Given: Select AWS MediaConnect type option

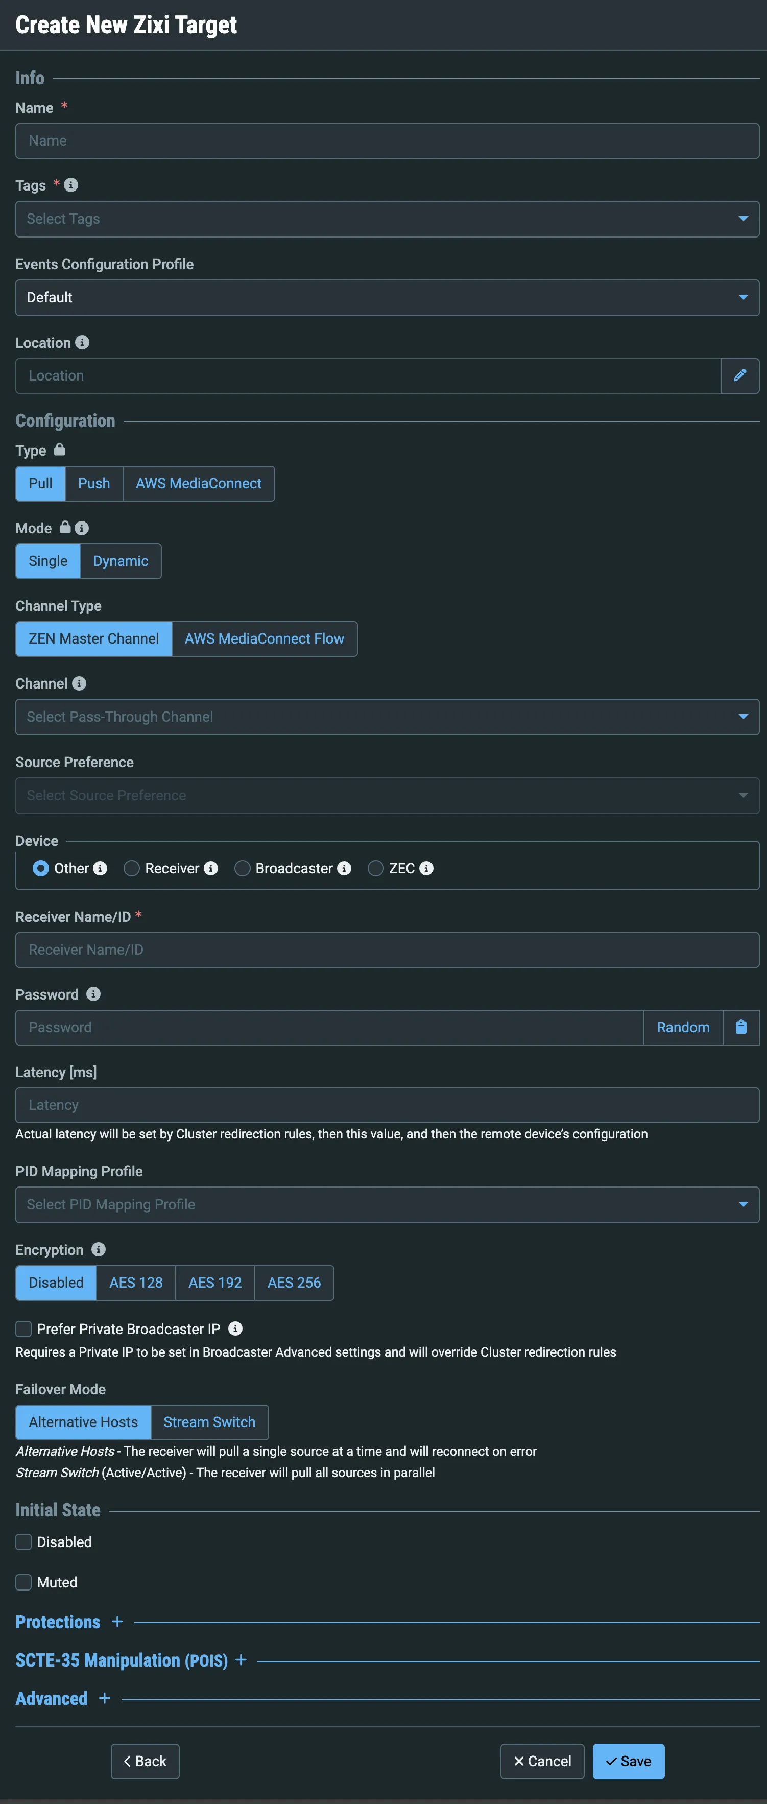Looking at the screenshot, I should click(x=199, y=484).
